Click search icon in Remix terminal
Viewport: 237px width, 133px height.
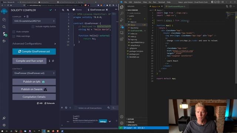(x=109, y=108)
